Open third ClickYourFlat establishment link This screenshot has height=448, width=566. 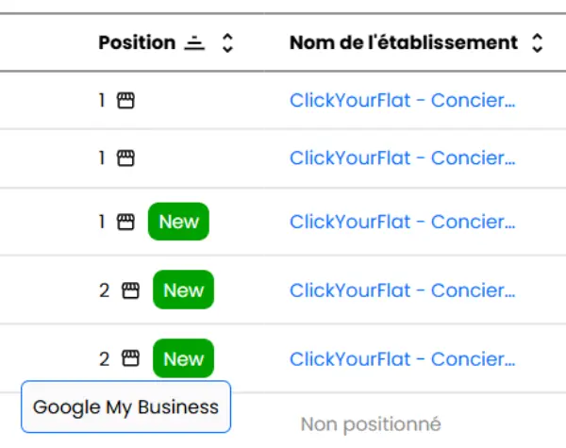pyautogui.click(x=403, y=222)
